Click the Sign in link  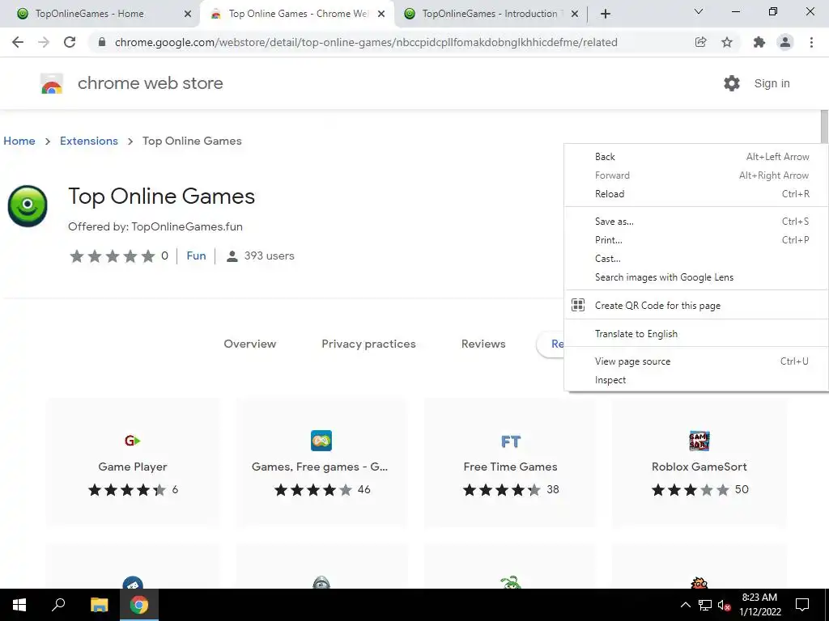click(x=772, y=83)
